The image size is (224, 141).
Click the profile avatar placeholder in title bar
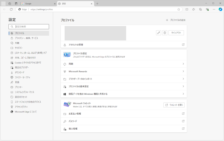click(3, 4)
